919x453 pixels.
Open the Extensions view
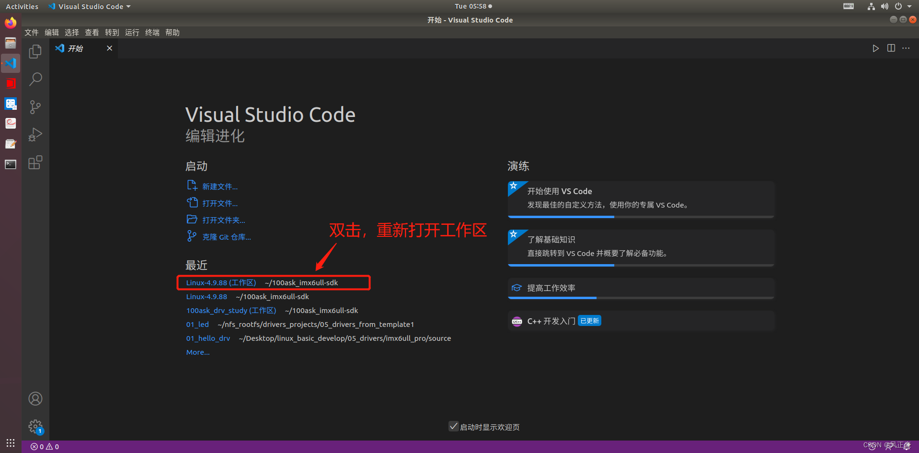click(x=34, y=163)
